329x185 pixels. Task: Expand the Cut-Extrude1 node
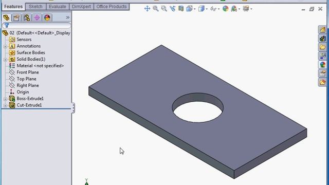click(x=5, y=105)
